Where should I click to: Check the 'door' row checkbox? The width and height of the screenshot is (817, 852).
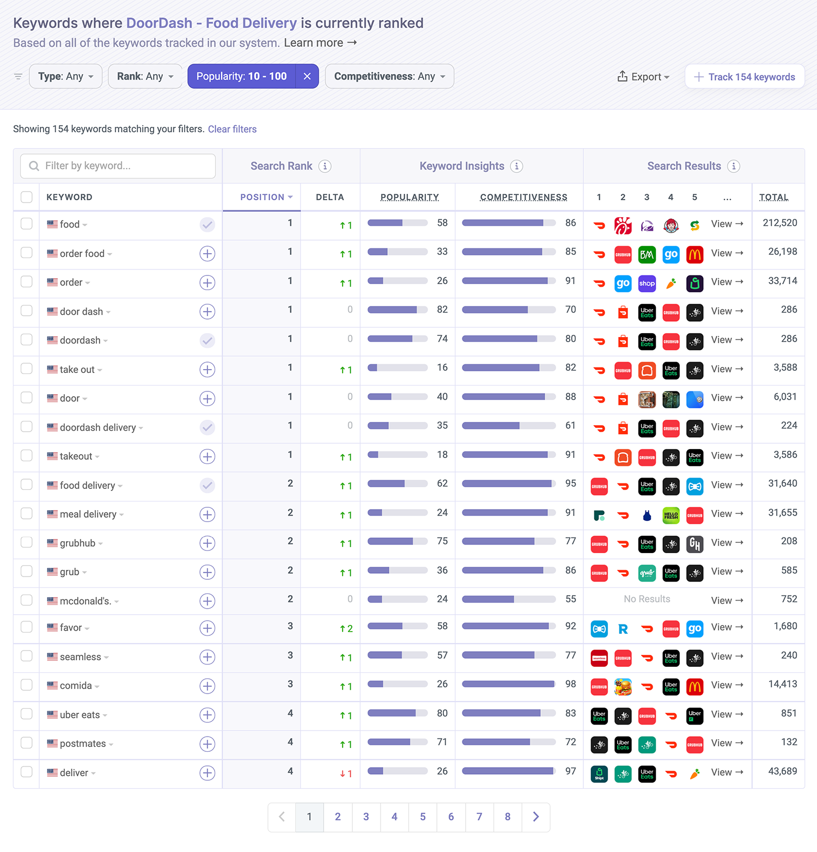click(26, 397)
